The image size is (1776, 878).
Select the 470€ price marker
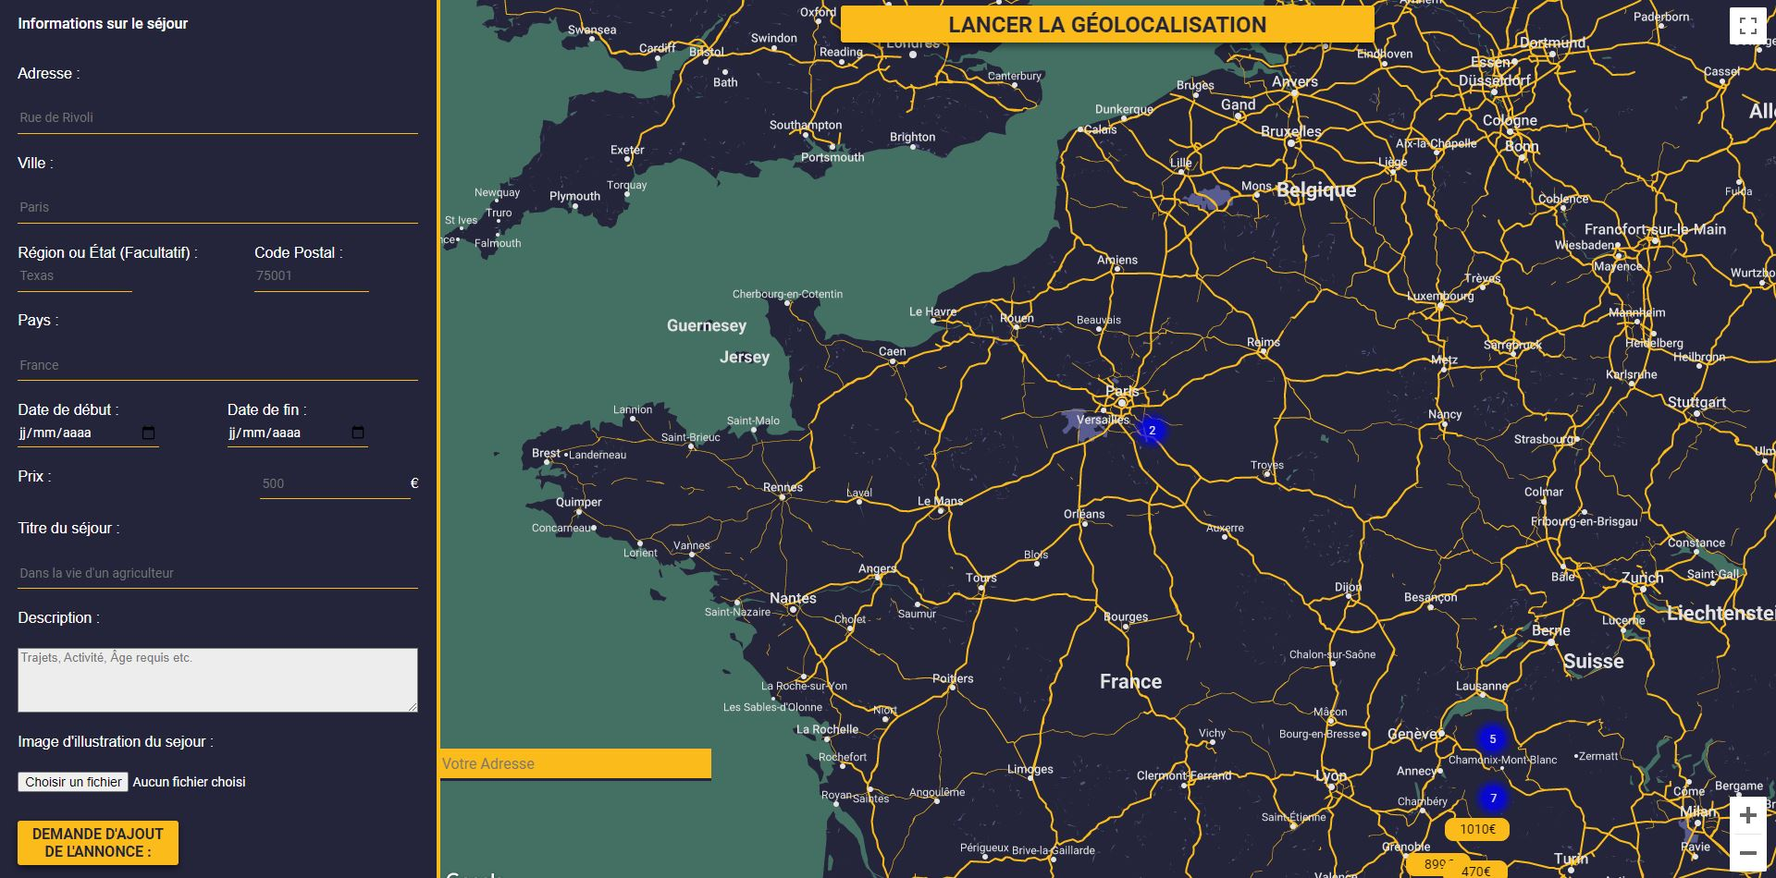1477,871
